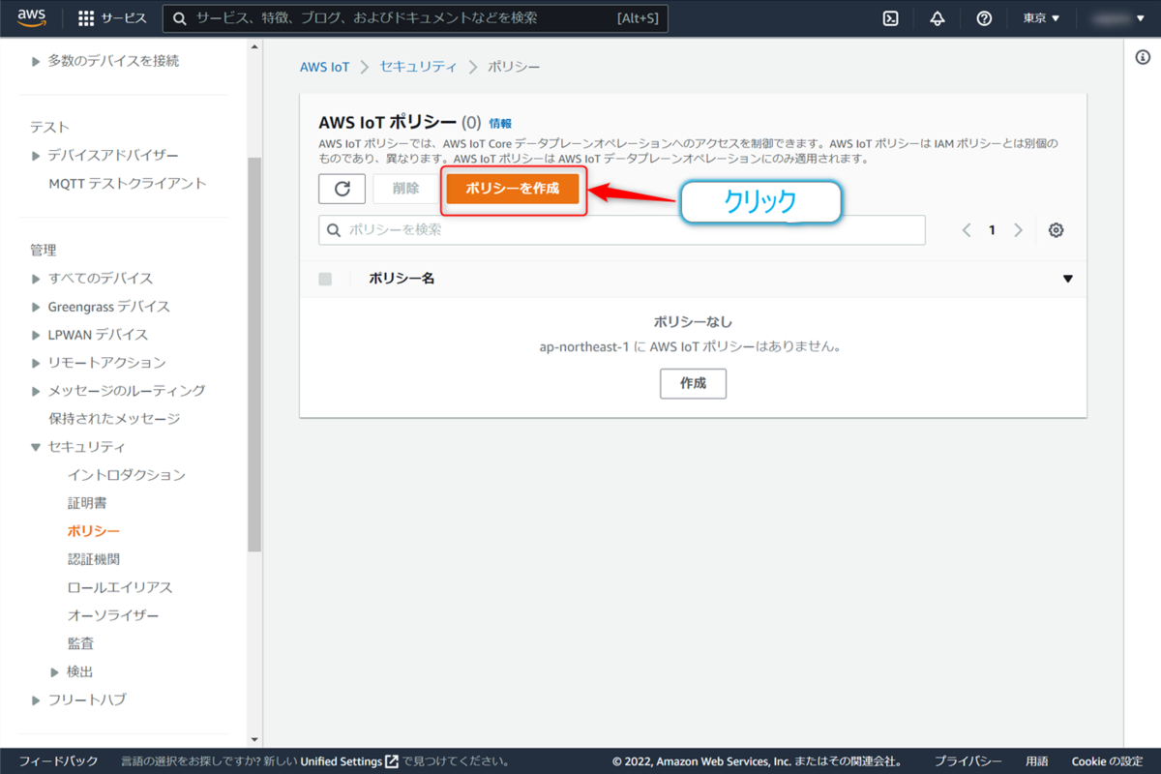Expand メッセージのルーティング tree item
This screenshot has width=1161, height=774.
point(36,391)
